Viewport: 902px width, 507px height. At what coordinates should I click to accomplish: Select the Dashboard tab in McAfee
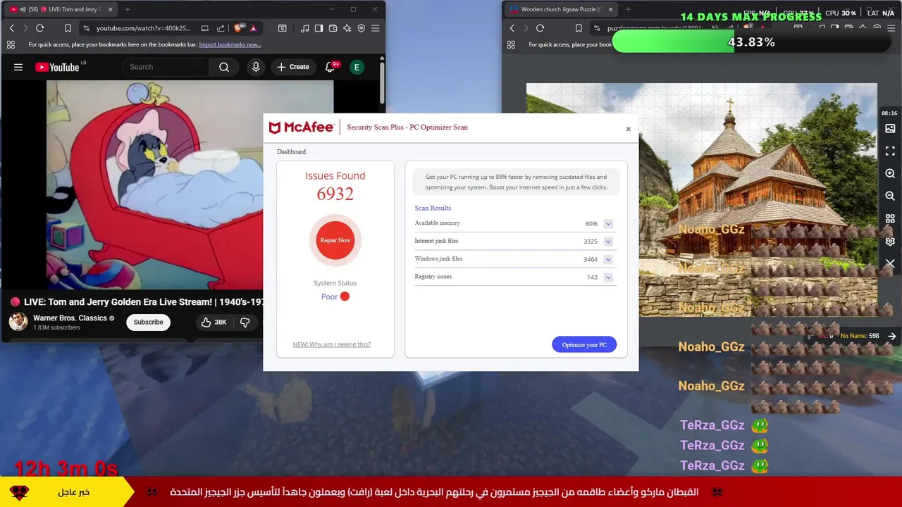tap(291, 152)
